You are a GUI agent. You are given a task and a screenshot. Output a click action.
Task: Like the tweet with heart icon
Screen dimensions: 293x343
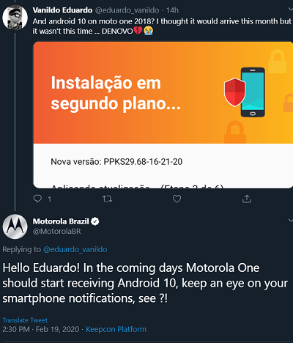(177, 199)
